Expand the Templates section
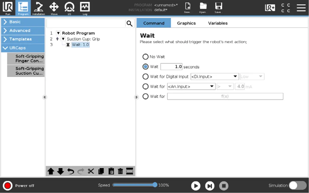 click(23, 39)
